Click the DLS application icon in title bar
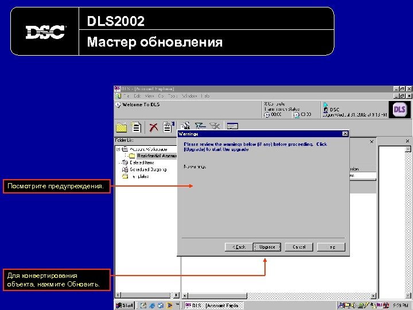The width and height of the screenshot is (413, 310). pyautogui.click(x=117, y=89)
